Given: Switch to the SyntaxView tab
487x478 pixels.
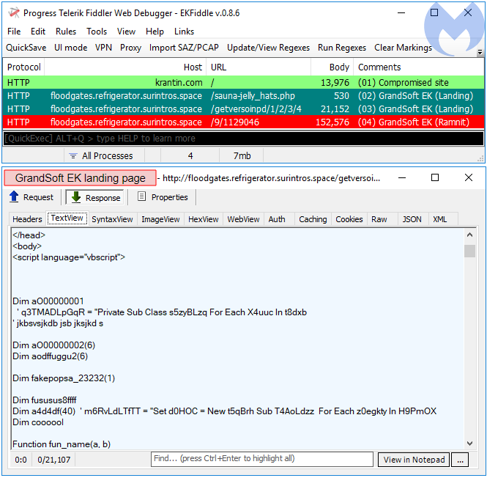Looking at the screenshot, I should point(112,219).
